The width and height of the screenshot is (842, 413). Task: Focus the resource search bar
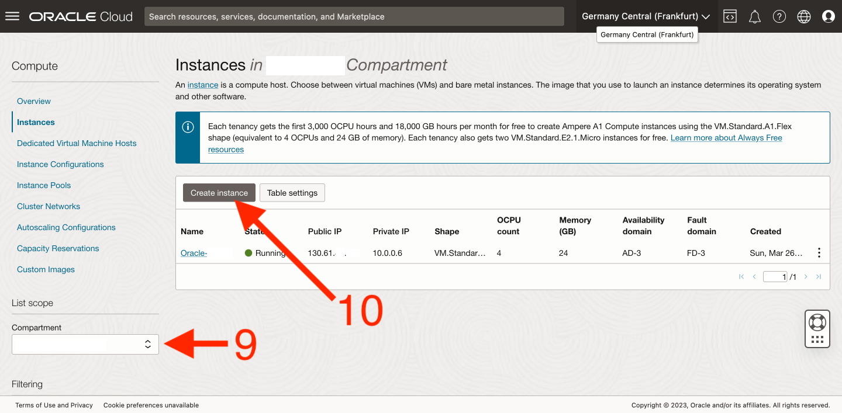click(354, 16)
